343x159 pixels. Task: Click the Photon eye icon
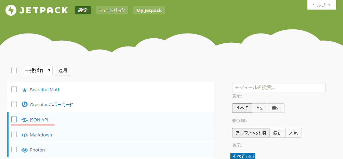(24, 150)
